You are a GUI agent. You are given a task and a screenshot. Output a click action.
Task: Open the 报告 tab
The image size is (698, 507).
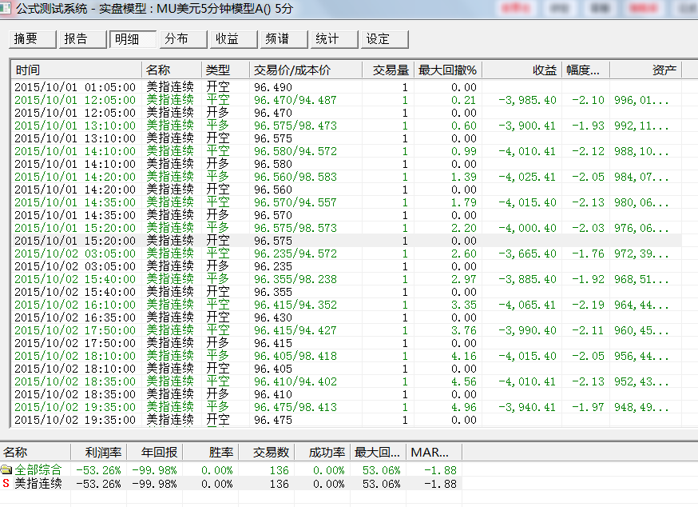click(x=83, y=39)
